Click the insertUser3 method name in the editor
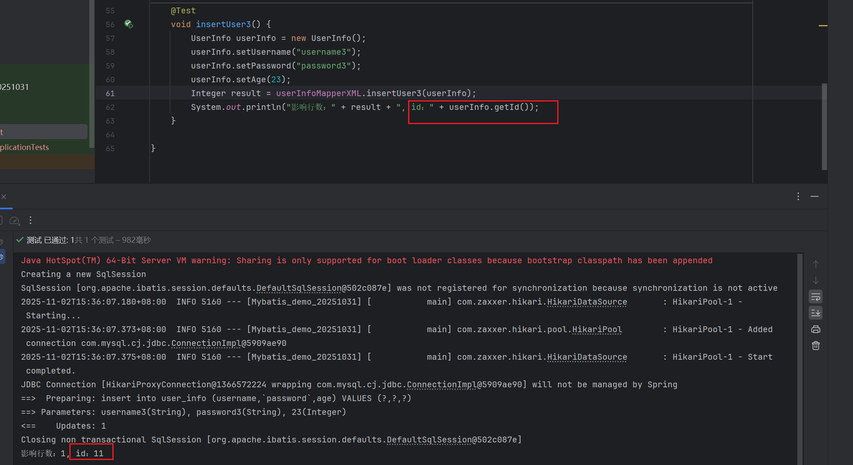The height and width of the screenshot is (465, 853). [223, 24]
